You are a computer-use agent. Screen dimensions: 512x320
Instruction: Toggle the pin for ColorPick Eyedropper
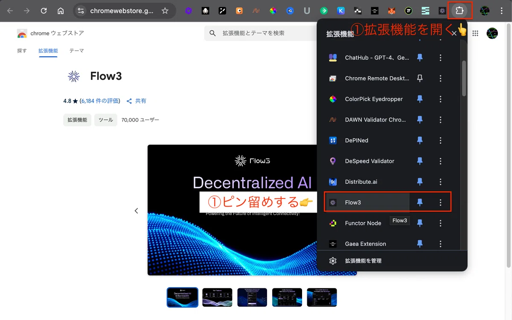point(420,99)
